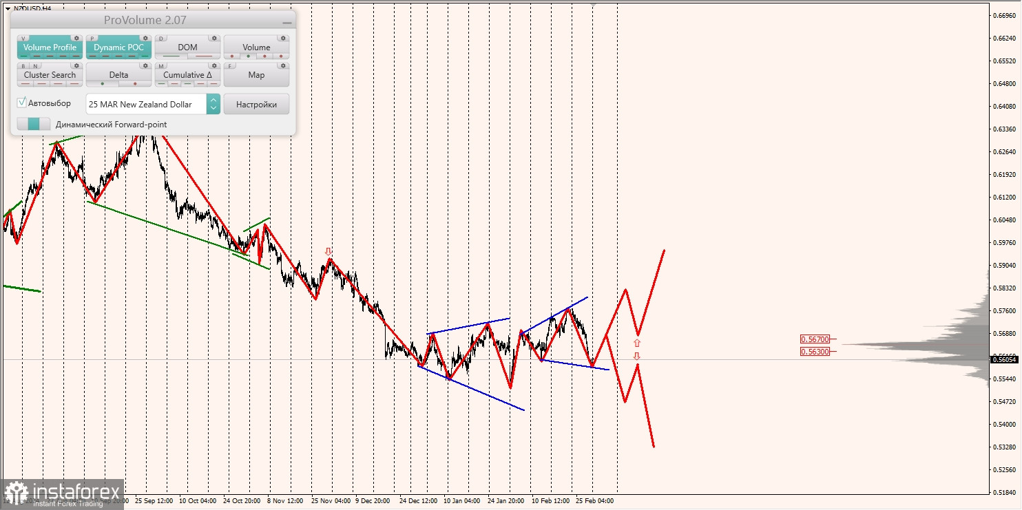
Task: Click the 10 Oct 04:00 date label
Action: point(198,501)
